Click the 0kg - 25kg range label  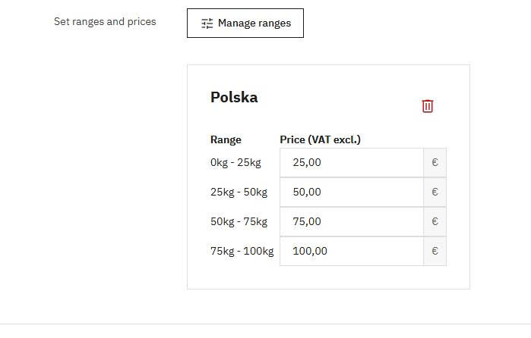235,163
